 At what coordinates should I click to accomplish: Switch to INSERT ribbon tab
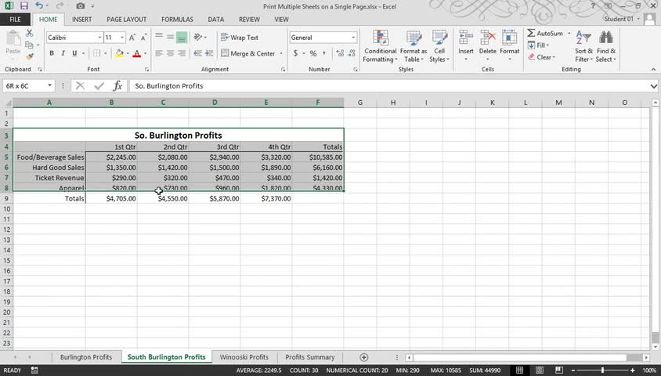[x=81, y=20]
